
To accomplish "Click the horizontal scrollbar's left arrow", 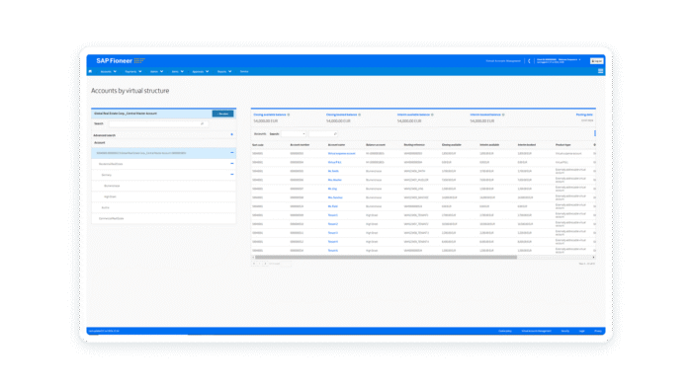I will [x=253, y=258].
